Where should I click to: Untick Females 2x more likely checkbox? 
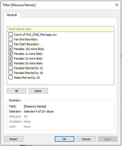coord(10,58)
